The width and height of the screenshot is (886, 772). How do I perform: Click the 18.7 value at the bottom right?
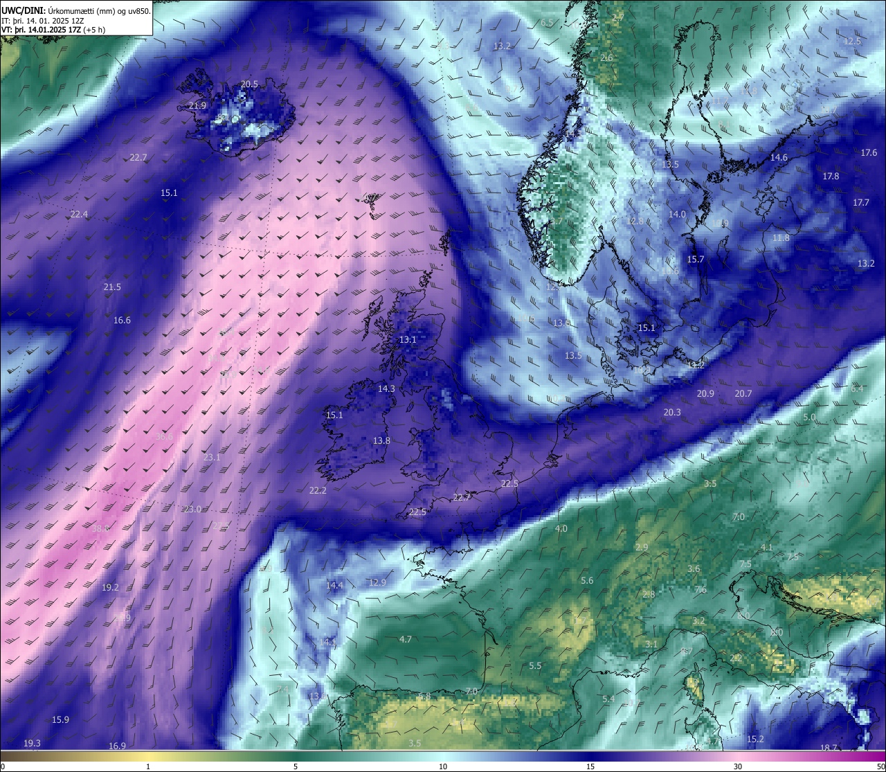point(829,748)
